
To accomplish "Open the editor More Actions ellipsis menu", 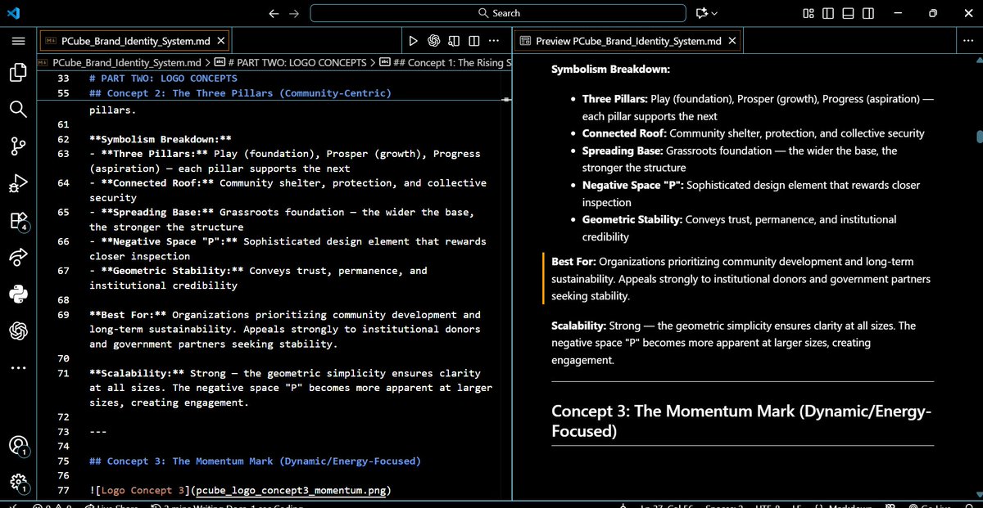I will [x=494, y=40].
